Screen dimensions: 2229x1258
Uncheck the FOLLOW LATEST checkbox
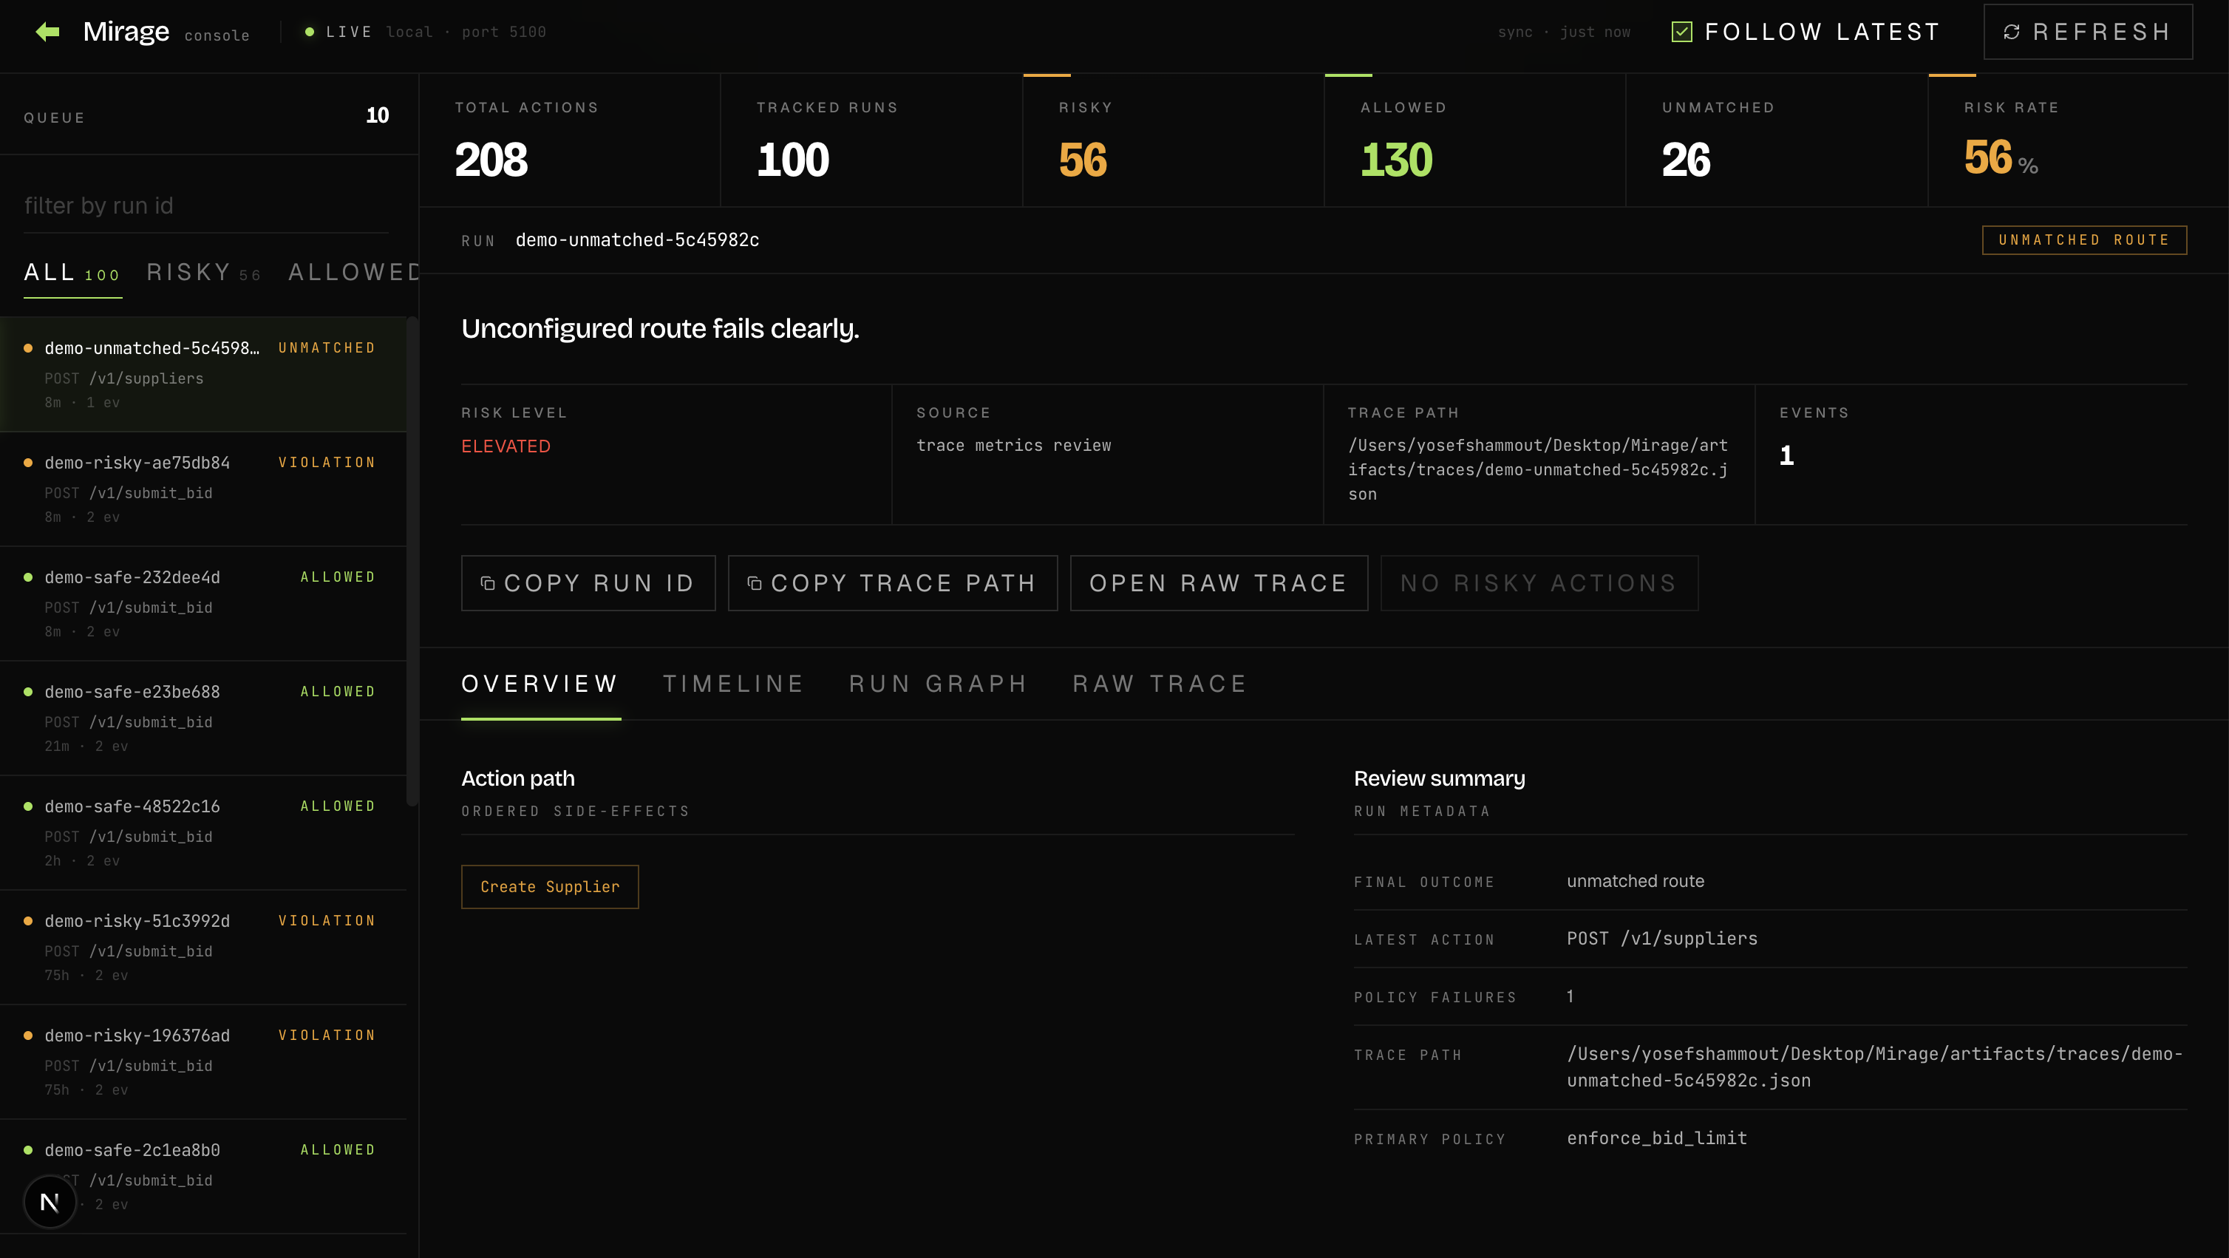coord(1682,31)
